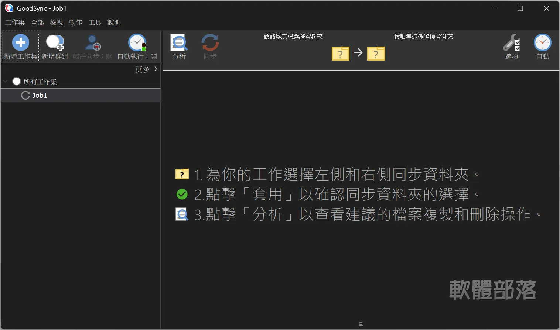This screenshot has height=330, width=560.
Task: Open the 工作集 menu
Action: (x=15, y=23)
